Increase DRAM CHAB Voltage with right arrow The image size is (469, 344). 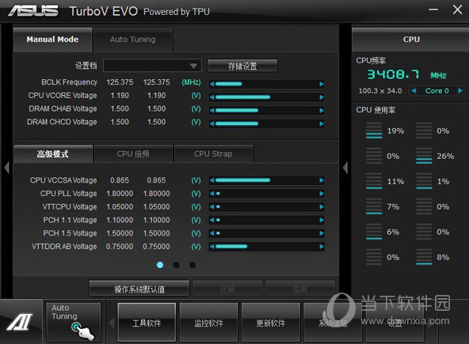pyautogui.click(x=322, y=111)
